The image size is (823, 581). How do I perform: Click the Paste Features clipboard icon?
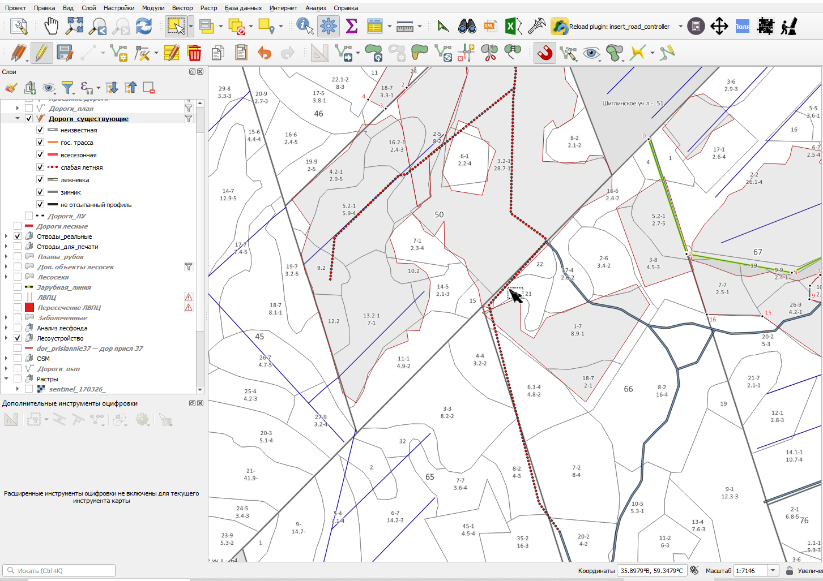241,53
